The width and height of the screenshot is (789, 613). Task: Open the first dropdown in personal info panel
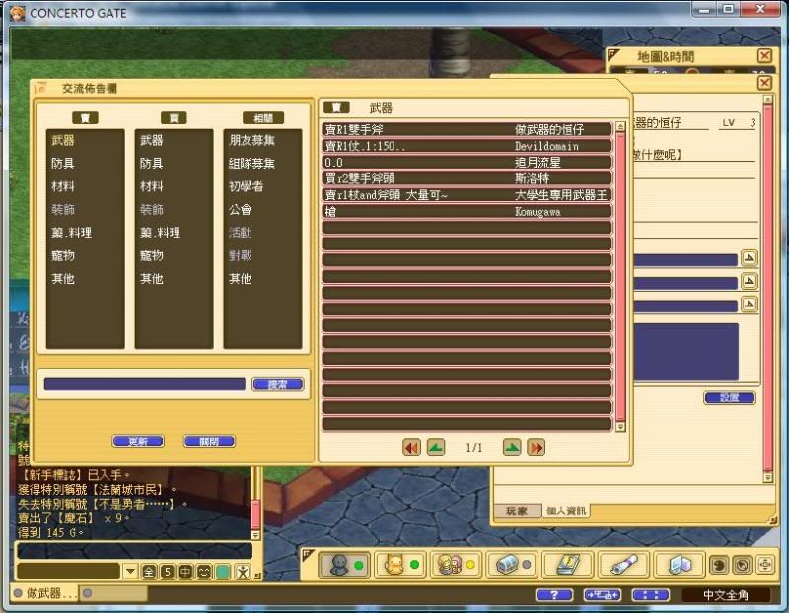[x=749, y=259]
